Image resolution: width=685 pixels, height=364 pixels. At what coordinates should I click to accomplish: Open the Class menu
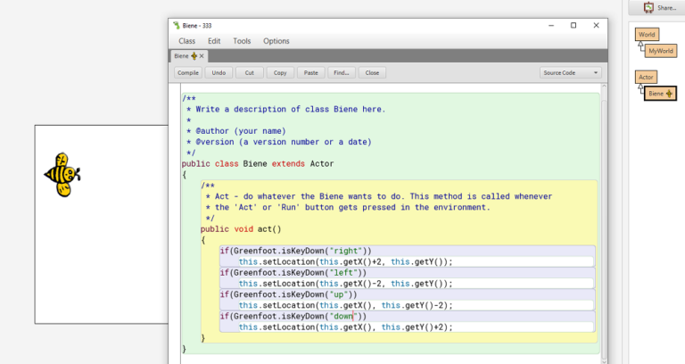tap(186, 41)
